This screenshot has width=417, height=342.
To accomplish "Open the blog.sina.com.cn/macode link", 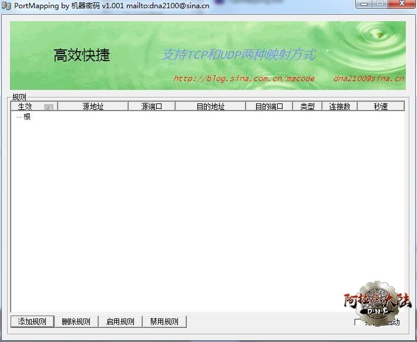I will (244, 79).
